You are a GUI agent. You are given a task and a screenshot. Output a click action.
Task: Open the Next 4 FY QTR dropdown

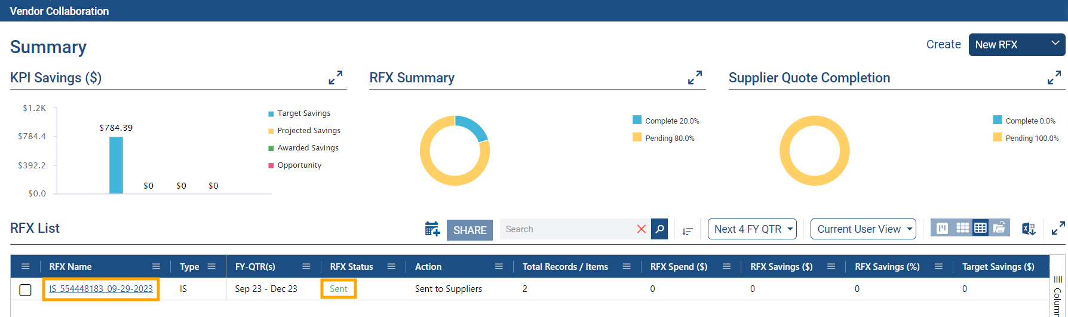click(x=752, y=229)
